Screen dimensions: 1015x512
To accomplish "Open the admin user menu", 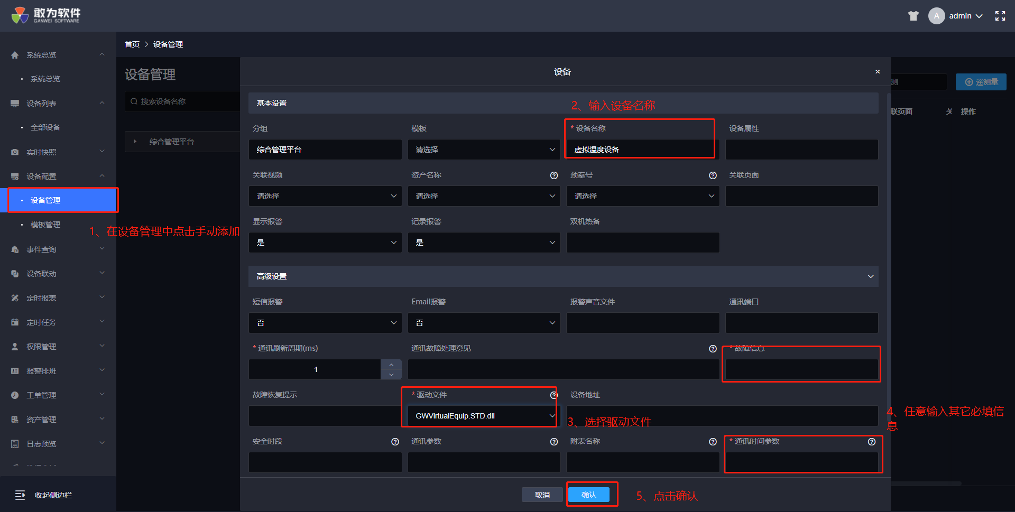I will coord(959,16).
